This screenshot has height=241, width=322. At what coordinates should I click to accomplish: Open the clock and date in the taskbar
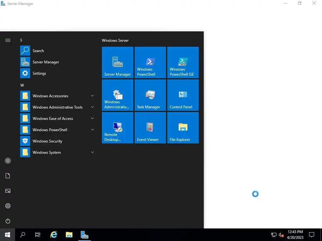pos(295,235)
